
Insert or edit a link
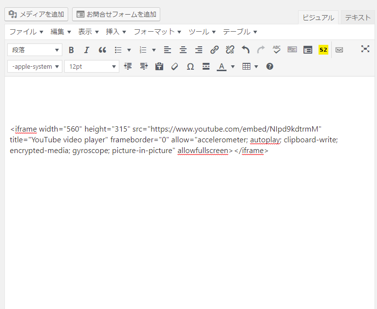[214, 50]
